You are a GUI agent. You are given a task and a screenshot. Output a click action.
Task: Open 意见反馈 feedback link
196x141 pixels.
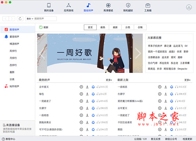click(x=156, y=139)
